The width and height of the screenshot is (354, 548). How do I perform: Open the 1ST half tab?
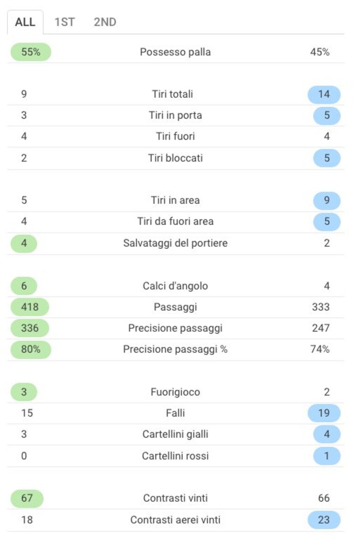[x=64, y=22]
